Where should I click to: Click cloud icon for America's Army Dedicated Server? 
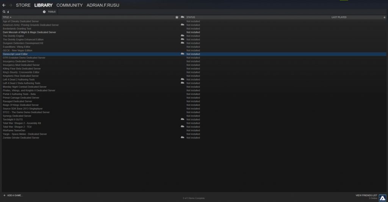pos(182,25)
